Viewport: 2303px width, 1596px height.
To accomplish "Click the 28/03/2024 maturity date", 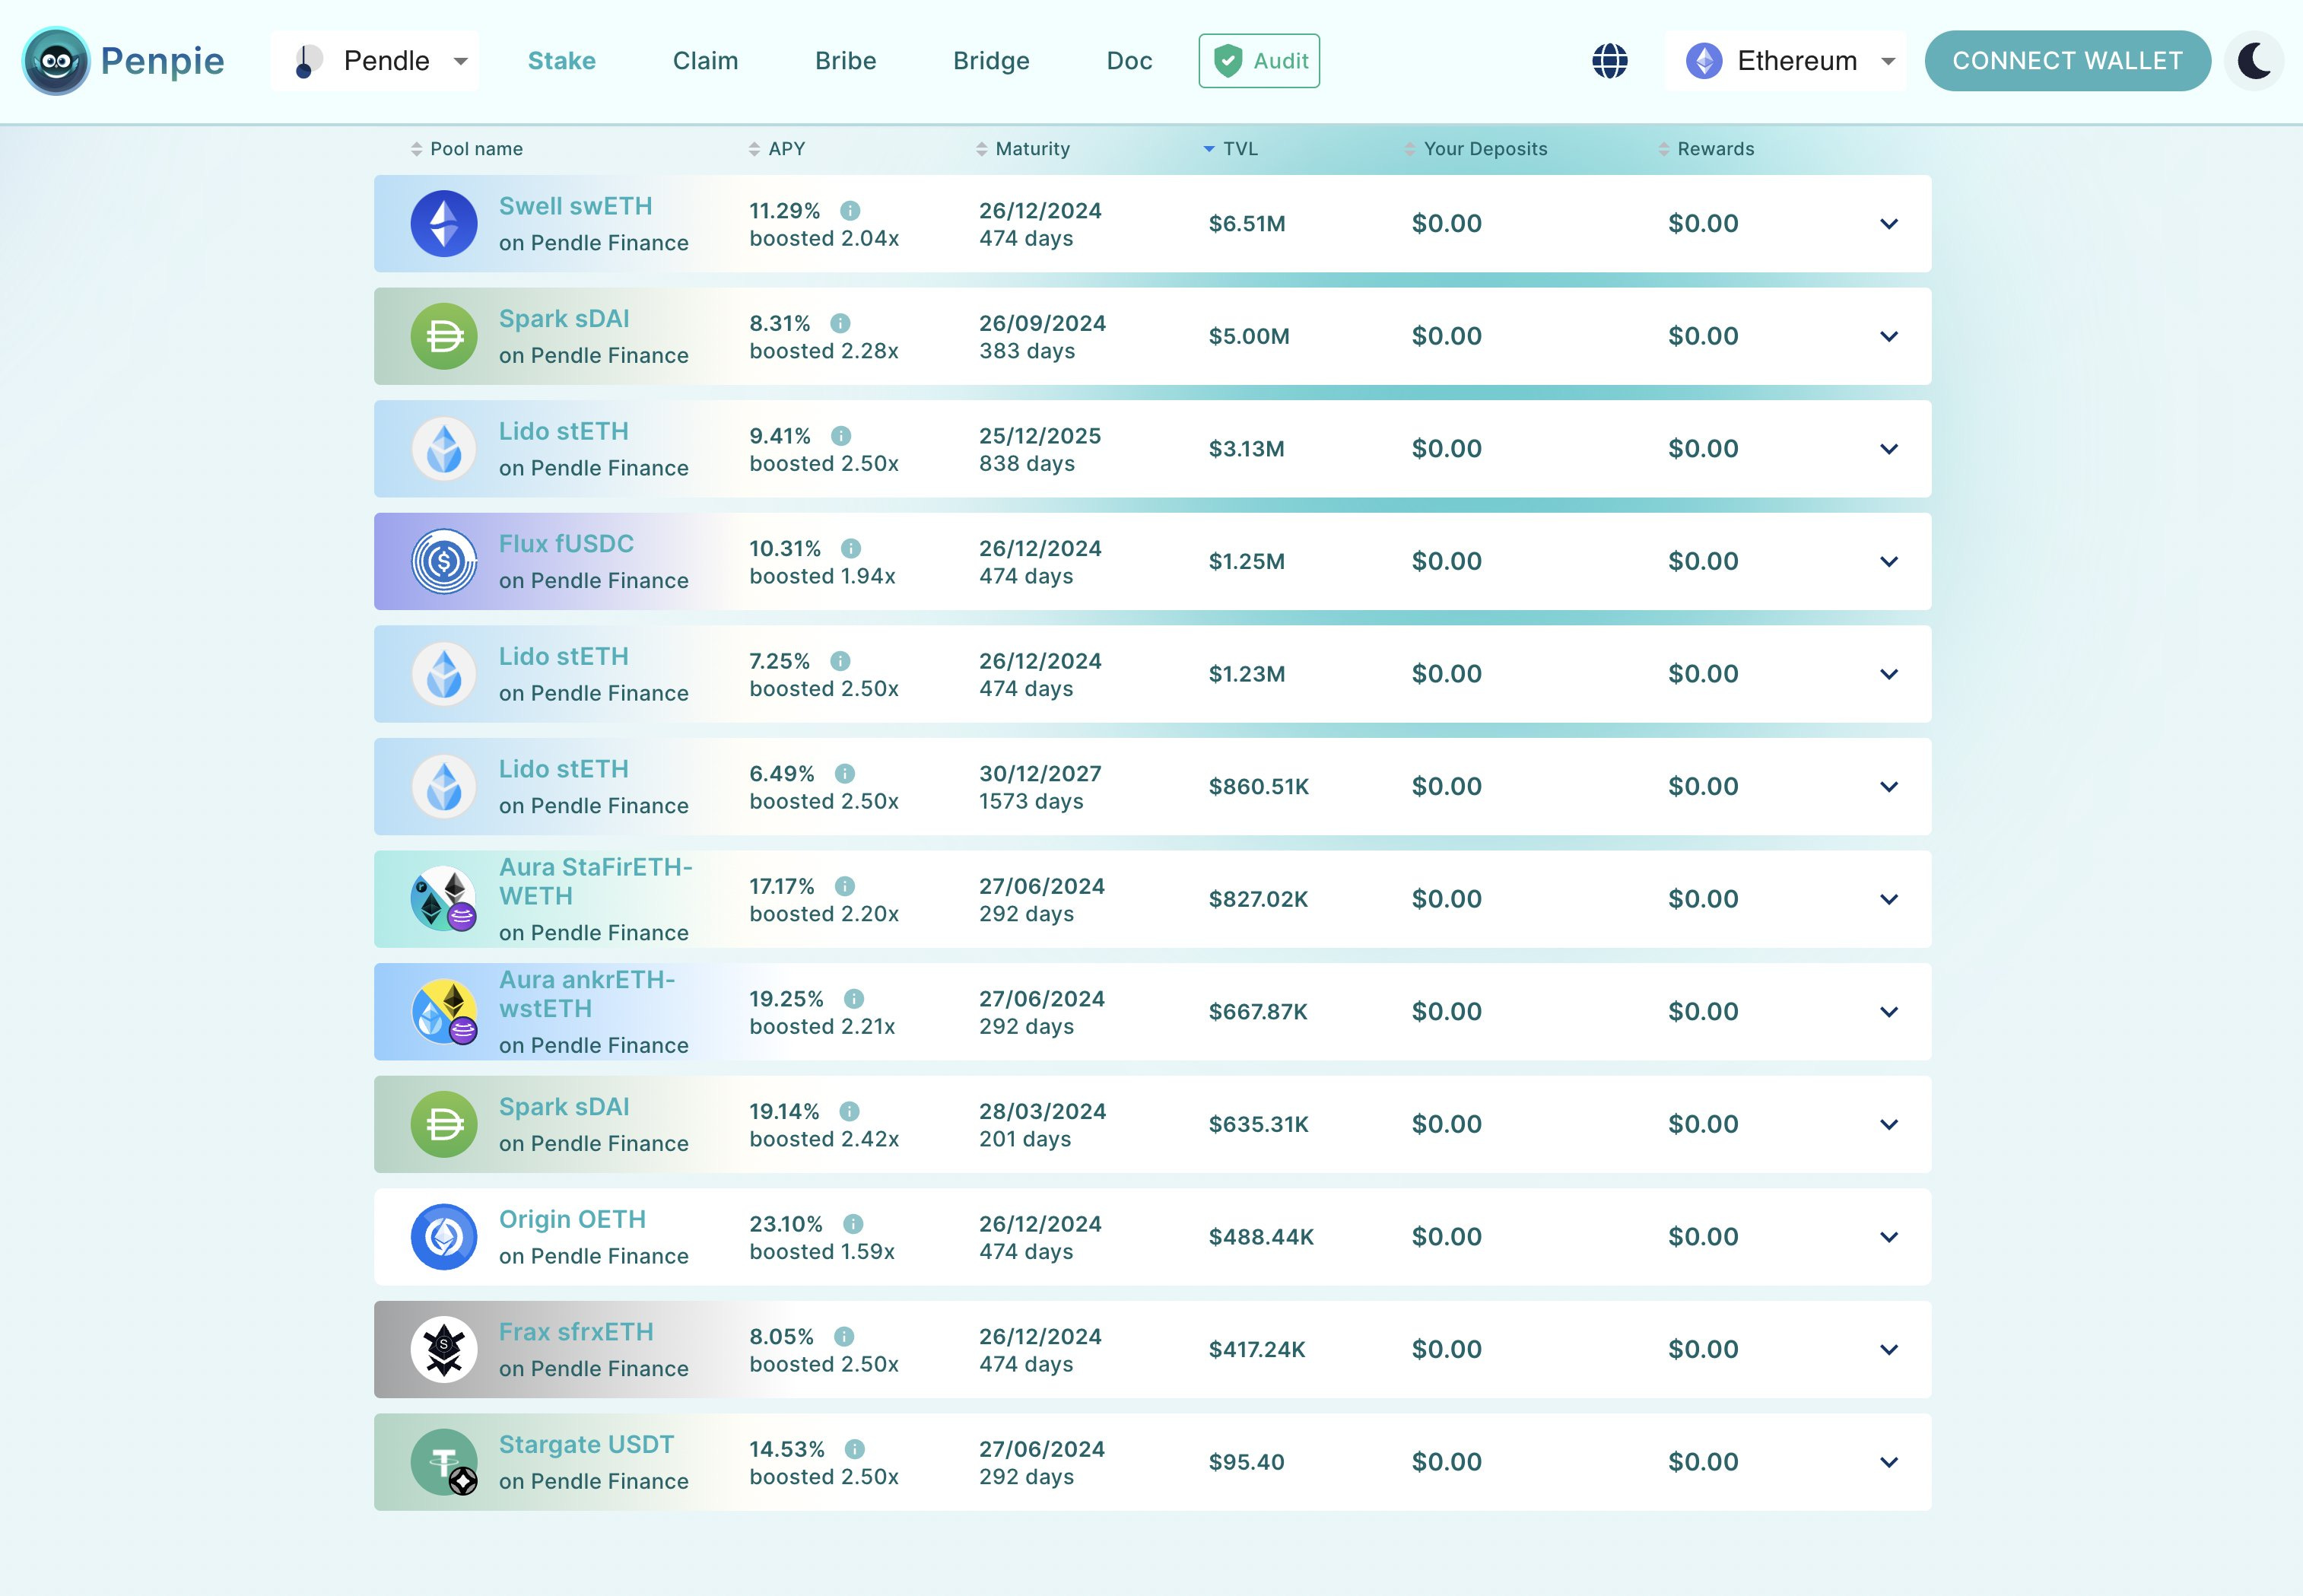I will [1043, 1111].
